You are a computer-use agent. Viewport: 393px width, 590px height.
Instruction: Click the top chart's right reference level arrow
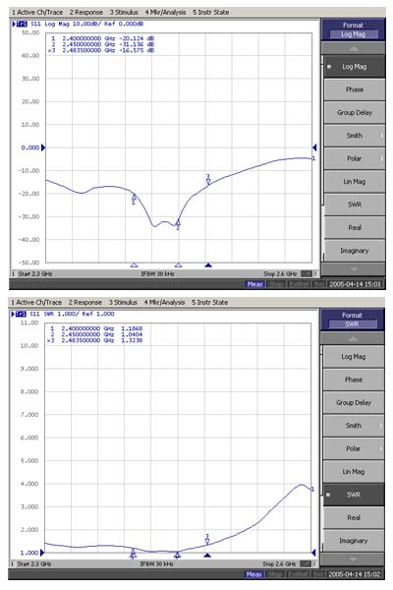[314, 147]
